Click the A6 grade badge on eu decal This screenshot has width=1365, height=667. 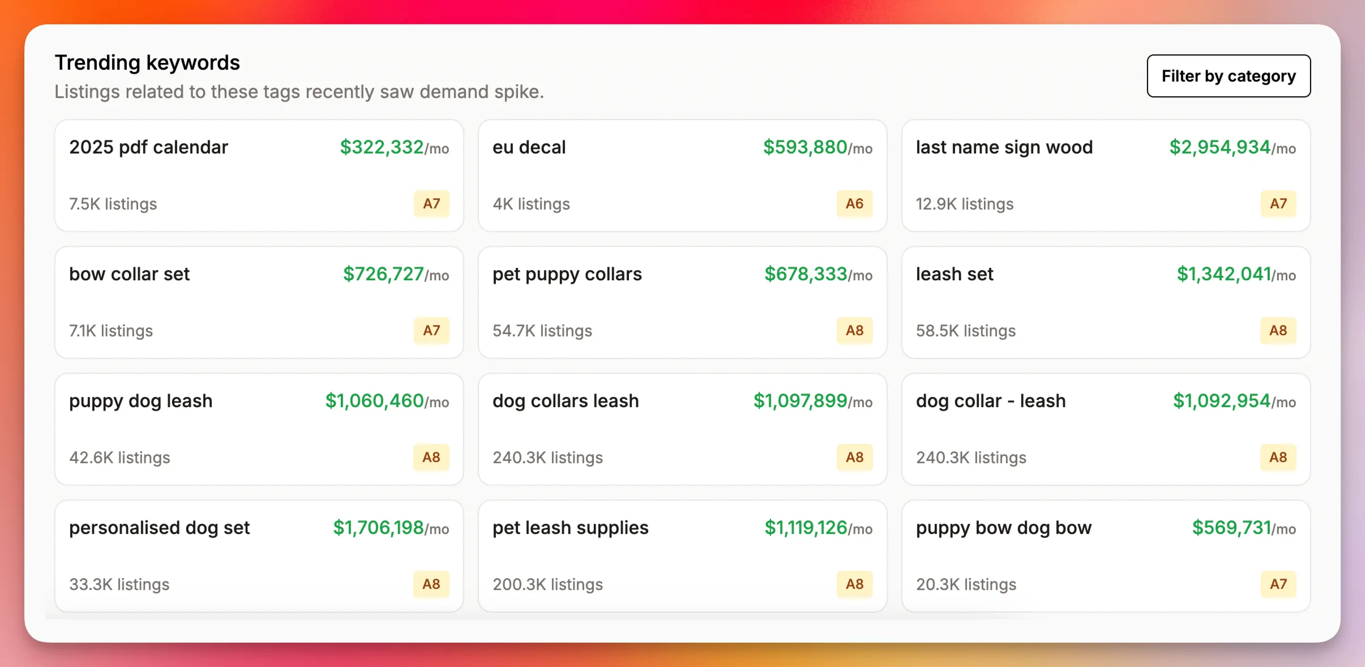coord(855,204)
